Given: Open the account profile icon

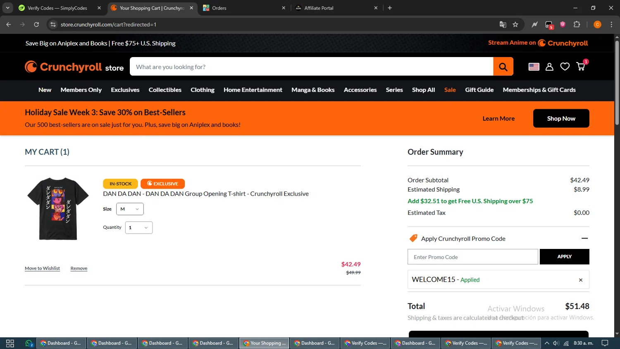Looking at the screenshot, I should click(x=549, y=67).
